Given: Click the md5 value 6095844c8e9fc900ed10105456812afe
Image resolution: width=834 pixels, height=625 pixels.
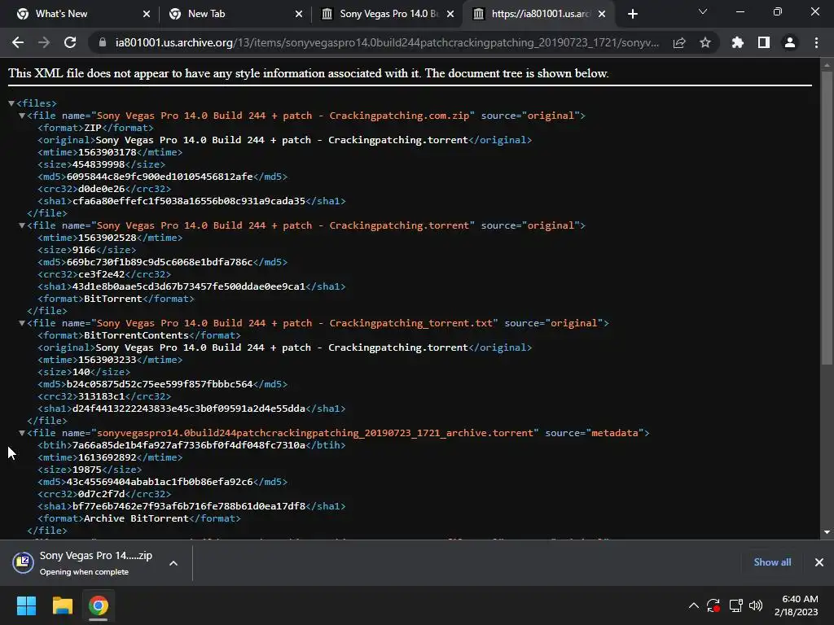Looking at the screenshot, I should tap(160, 177).
